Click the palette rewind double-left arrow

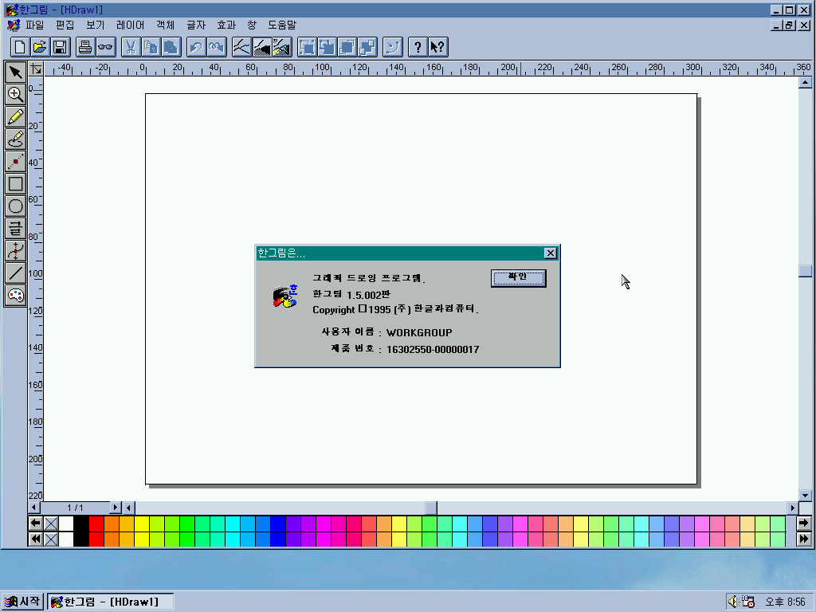coord(35,539)
